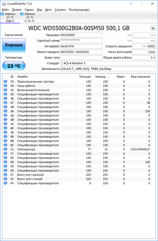The width and height of the screenshot is (158, 241).
Task: Click status orb for attribute A8
Action: point(5,107)
